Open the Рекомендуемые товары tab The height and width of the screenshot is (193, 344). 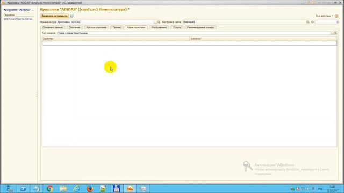[200, 27]
